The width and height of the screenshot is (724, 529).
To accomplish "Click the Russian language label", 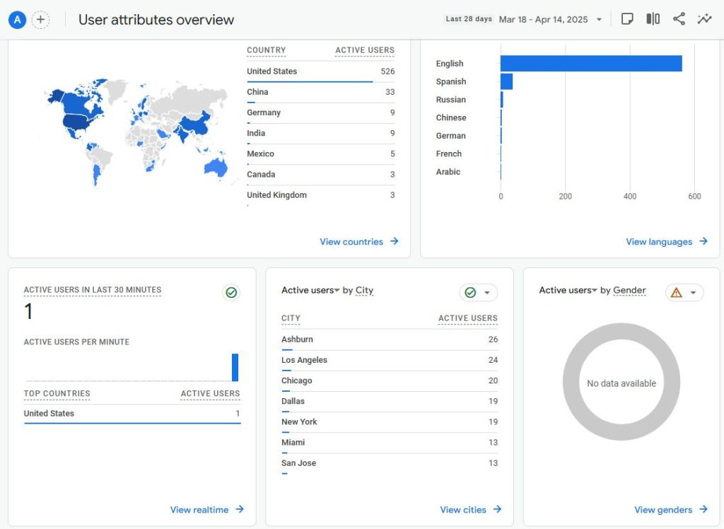I will point(450,100).
